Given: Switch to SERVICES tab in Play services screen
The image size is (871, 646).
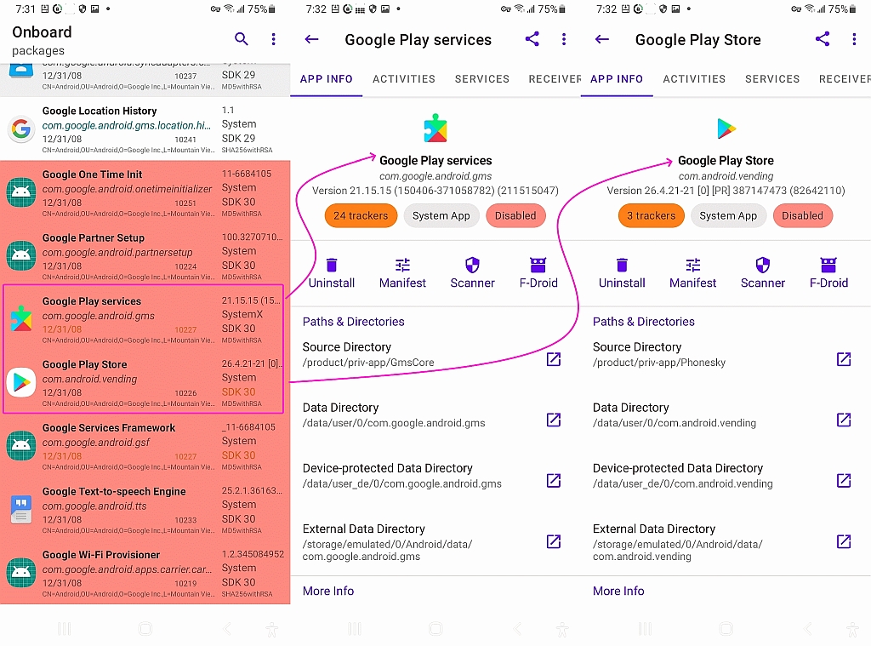Looking at the screenshot, I should click(x=482, y=79).
